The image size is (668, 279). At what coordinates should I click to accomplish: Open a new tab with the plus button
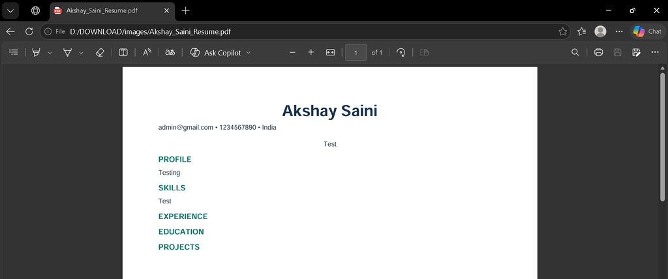click(x=185, y=10)
